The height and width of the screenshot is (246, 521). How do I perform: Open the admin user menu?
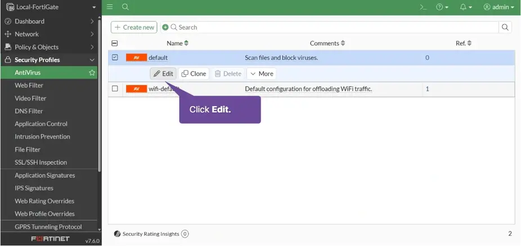point(498,7)
